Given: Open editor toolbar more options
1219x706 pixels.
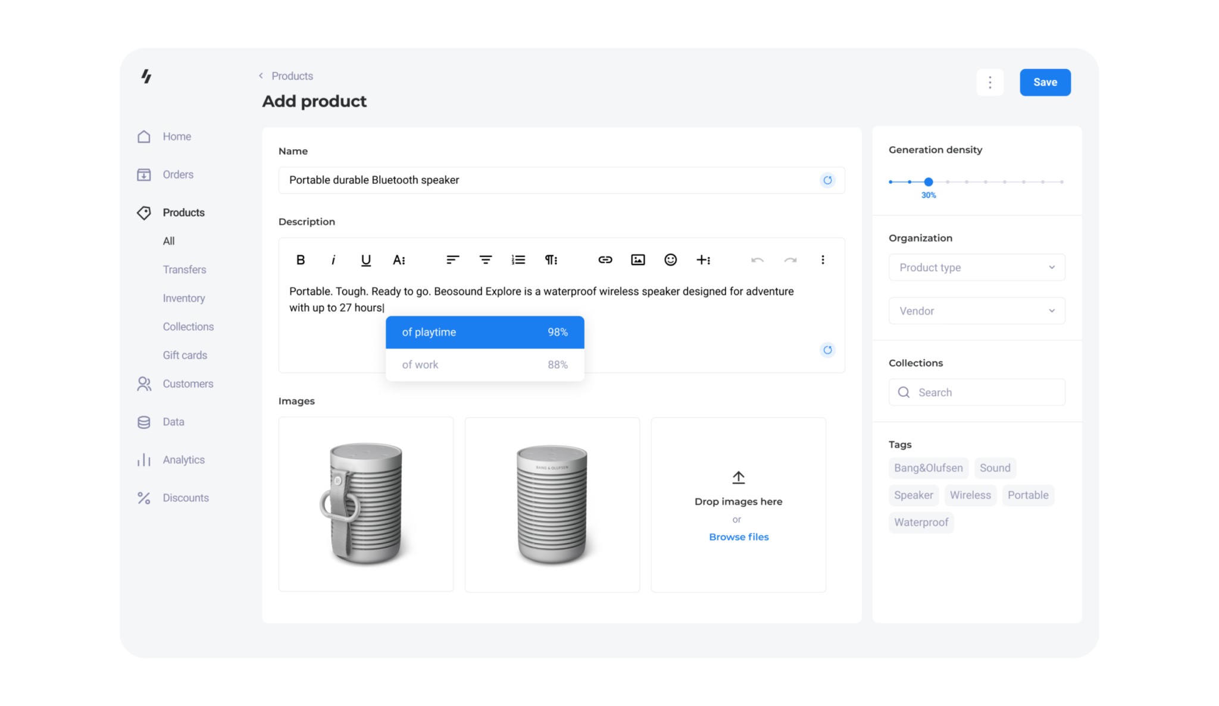Looking at the screenshot, I should tap(823, 260).
